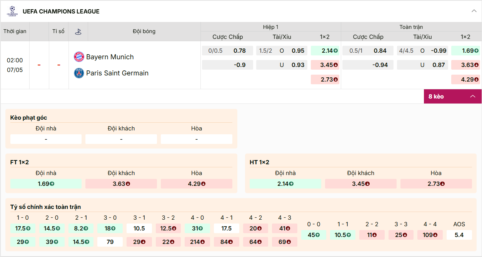
Task: Pick draw score 1 - 1 at 10.5
Action: coord(343,235)
